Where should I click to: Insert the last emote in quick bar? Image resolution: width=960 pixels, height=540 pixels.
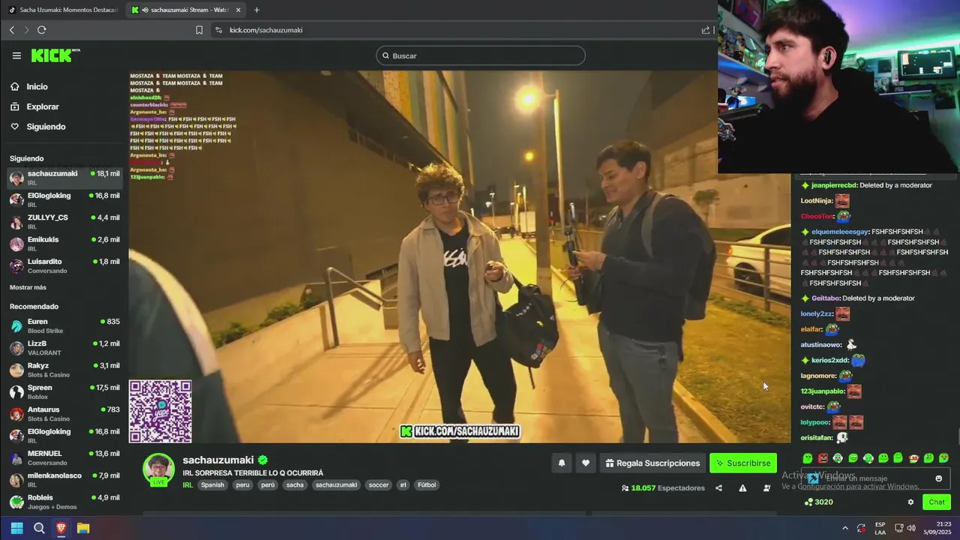(943, 458)
